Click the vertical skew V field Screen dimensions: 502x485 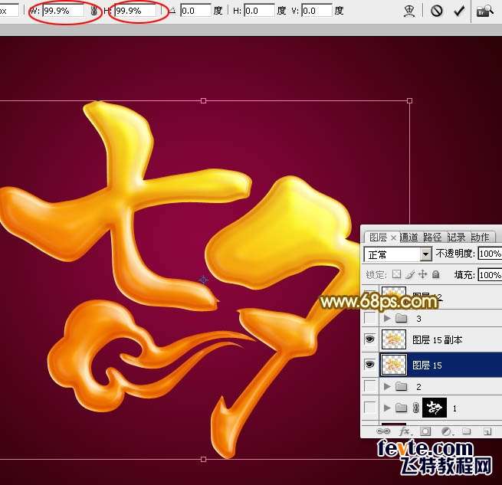click(x=317, y=11)
